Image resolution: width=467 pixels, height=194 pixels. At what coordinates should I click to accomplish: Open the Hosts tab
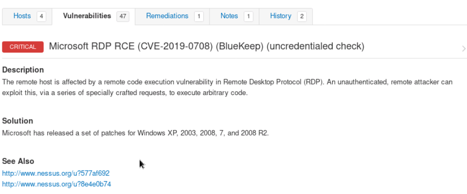pyautogui.click(x=22, y=16)
